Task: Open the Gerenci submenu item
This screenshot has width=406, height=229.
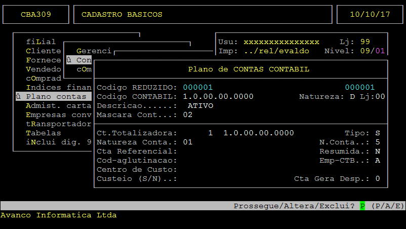Action: point(94,51)
